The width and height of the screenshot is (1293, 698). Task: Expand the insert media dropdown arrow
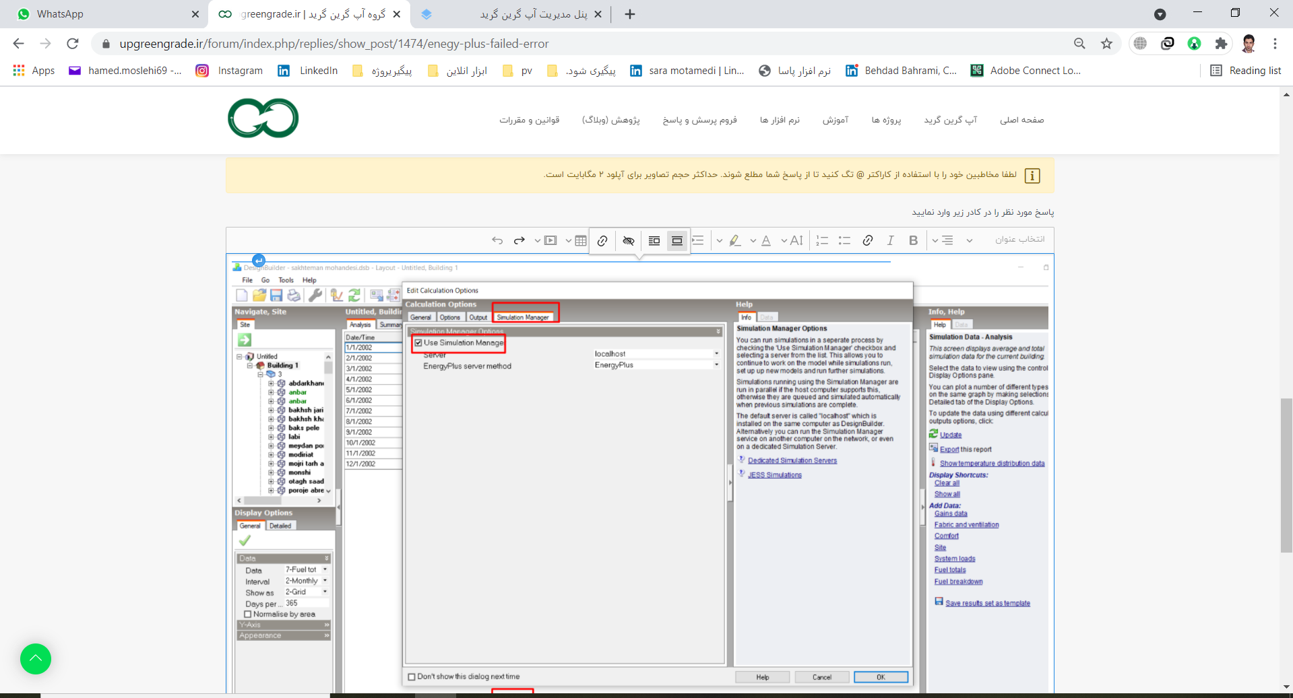tap(537, 240)
